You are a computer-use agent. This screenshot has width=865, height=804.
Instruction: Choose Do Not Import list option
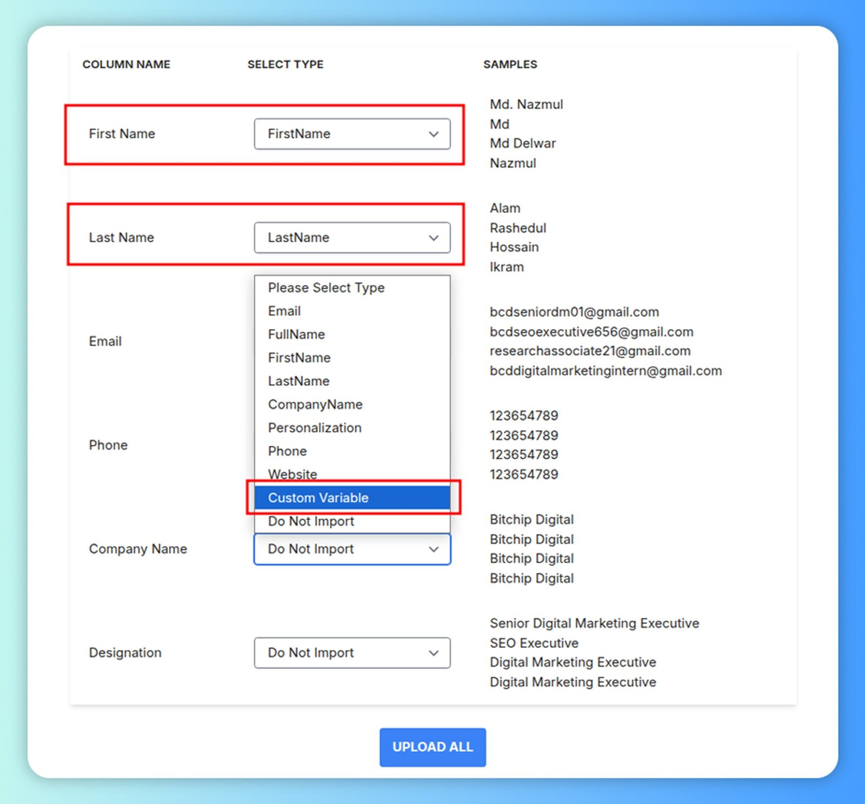[x=311, y=521]
